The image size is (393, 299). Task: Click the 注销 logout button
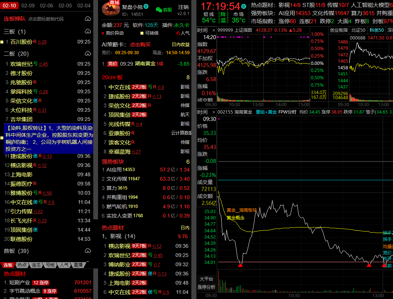coord(183,7)
